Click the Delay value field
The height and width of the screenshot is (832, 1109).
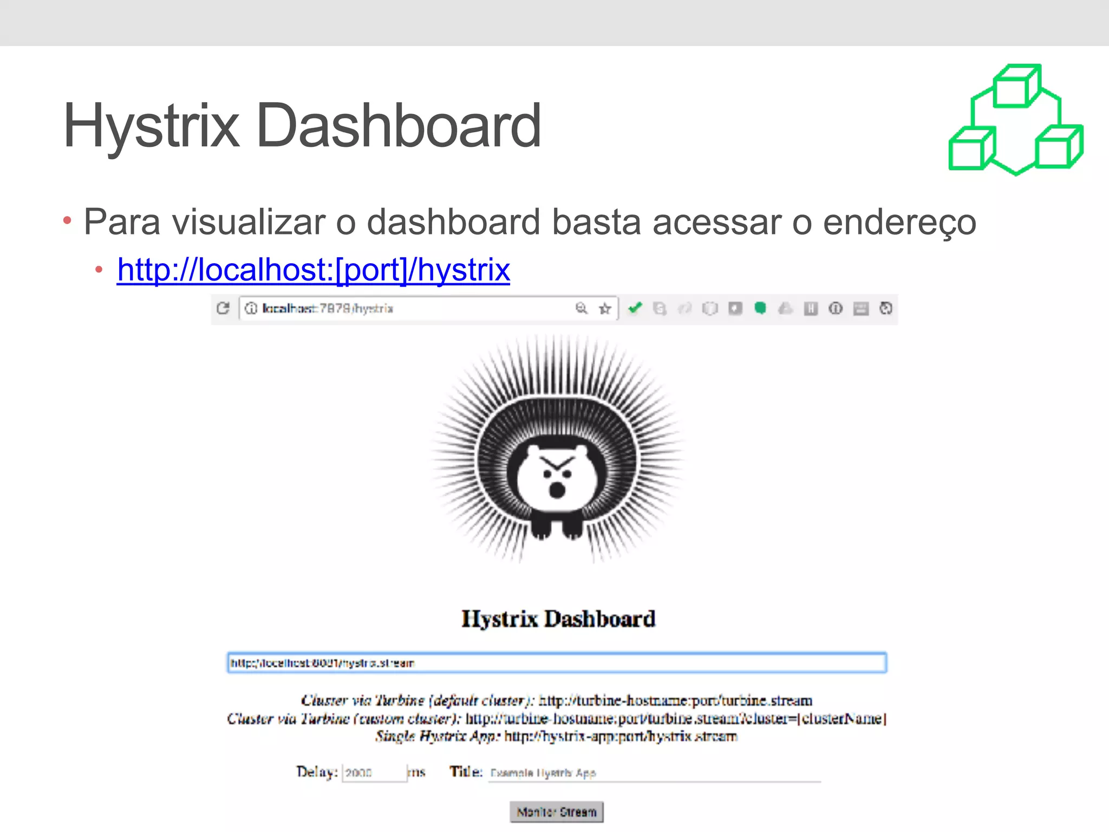pyautogui.click(x=374, y=772)
